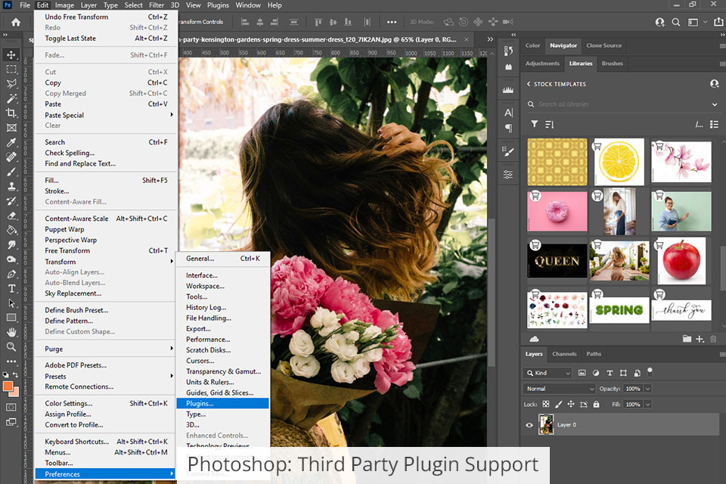Screen dimensions: 726x484
Task: Click the Share icon at top right
Action: coord(718,22)
